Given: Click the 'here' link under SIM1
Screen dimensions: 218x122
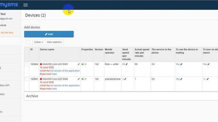Looking at the screenshot, I should [54, 74].
